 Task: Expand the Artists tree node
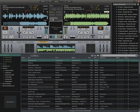(x=4, y=59)
